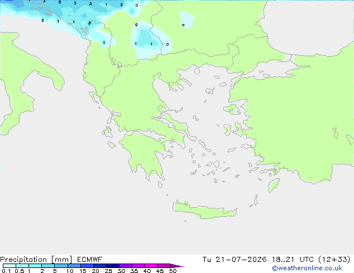Click the '(12+33)' forecast offset text

pyautogui.click(x=334, y=260)
